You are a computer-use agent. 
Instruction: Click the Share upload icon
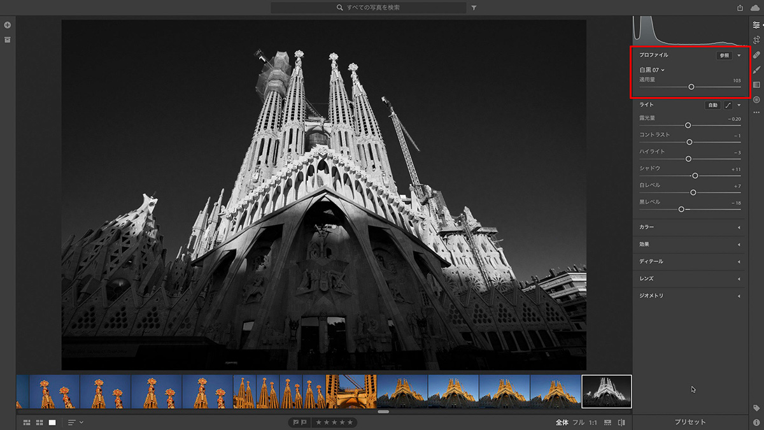coord(740,8)
